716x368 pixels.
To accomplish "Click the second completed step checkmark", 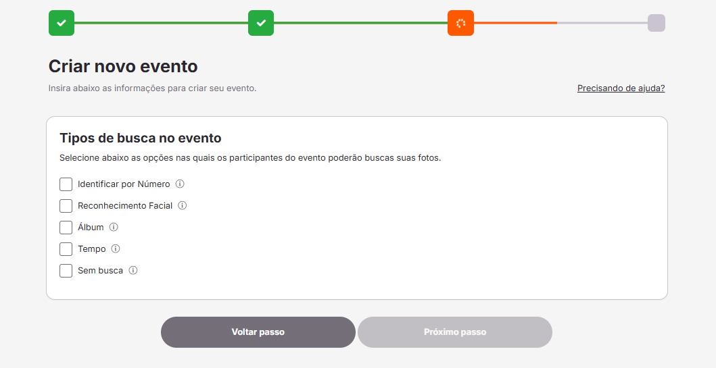I will tap(261, 23).
